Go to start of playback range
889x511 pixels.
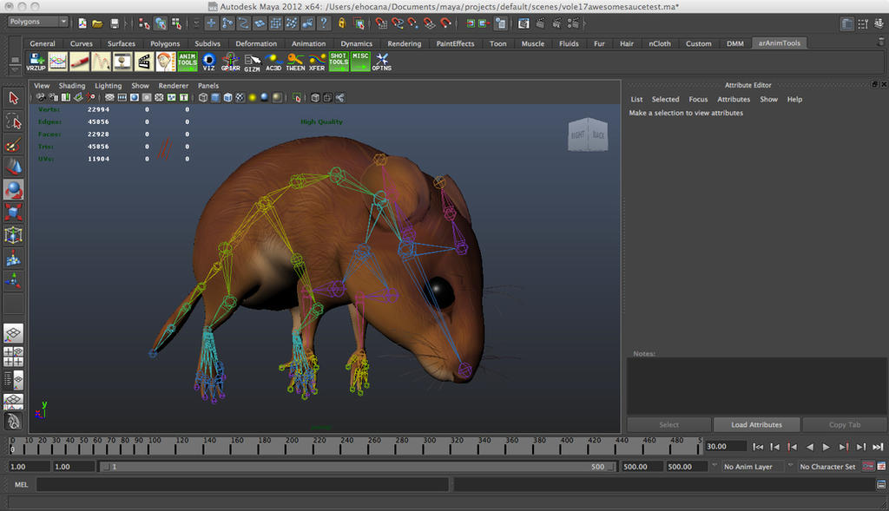coord(757,447)
